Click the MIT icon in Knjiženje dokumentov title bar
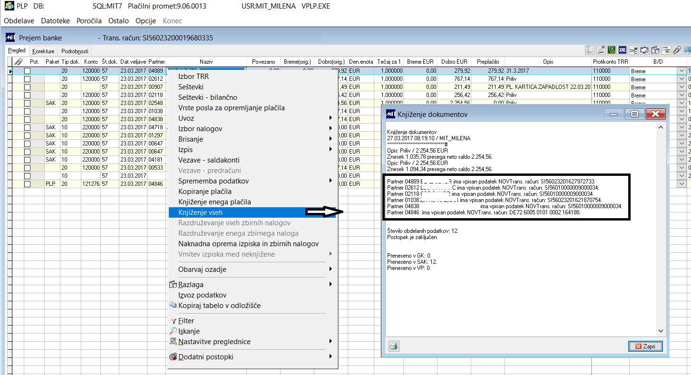 pos(390,114)
